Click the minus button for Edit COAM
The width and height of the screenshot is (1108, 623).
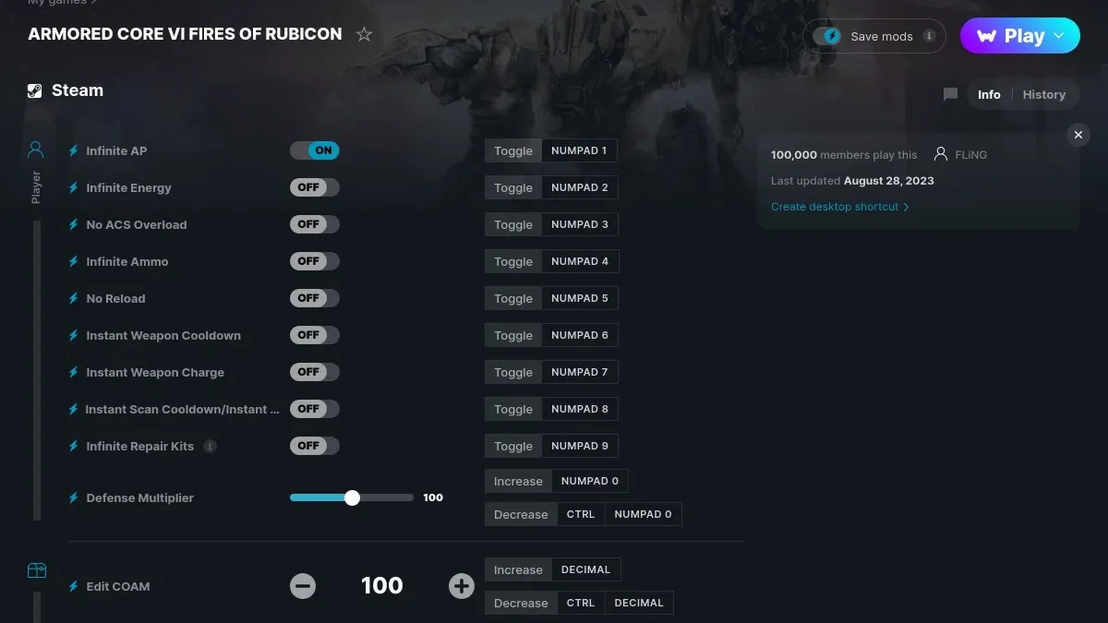pyautogui.click(x=303, y=586)
